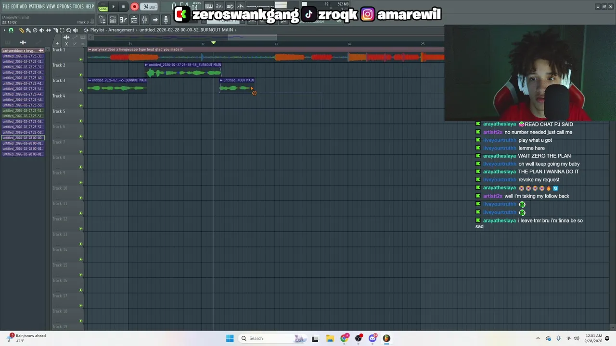Click the Rain/snow ahead weather widget

click(x=27, y=338)
